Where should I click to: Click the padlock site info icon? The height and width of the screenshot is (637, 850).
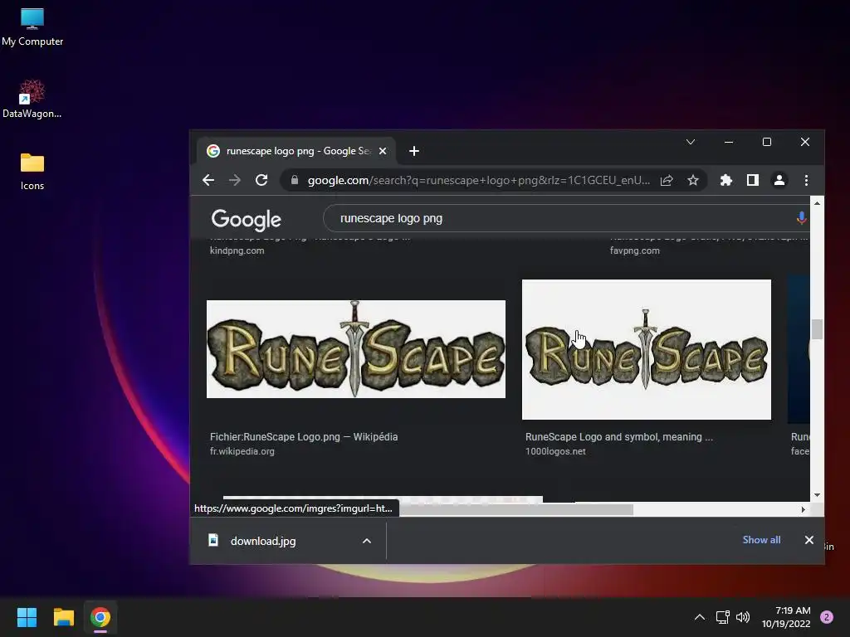pos(295,180)
